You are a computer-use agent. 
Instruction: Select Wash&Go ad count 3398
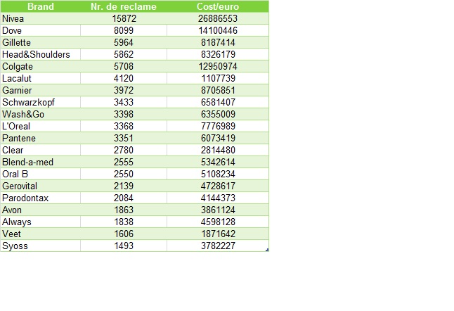pos(124,114)
